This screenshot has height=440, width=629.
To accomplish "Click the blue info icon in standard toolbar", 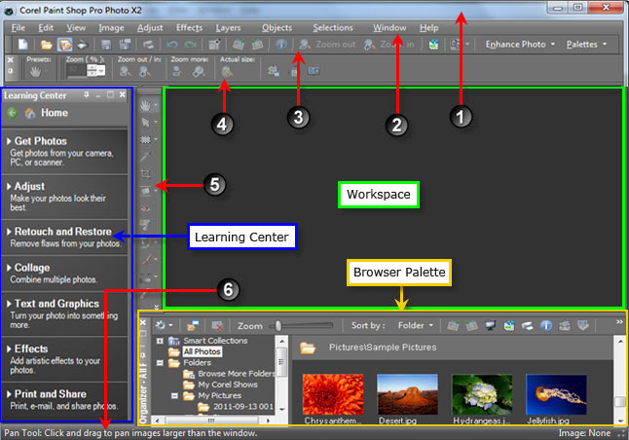I will 281,44.
